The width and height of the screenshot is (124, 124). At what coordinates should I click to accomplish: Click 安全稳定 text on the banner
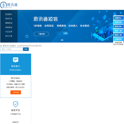[x=85, y=26]
